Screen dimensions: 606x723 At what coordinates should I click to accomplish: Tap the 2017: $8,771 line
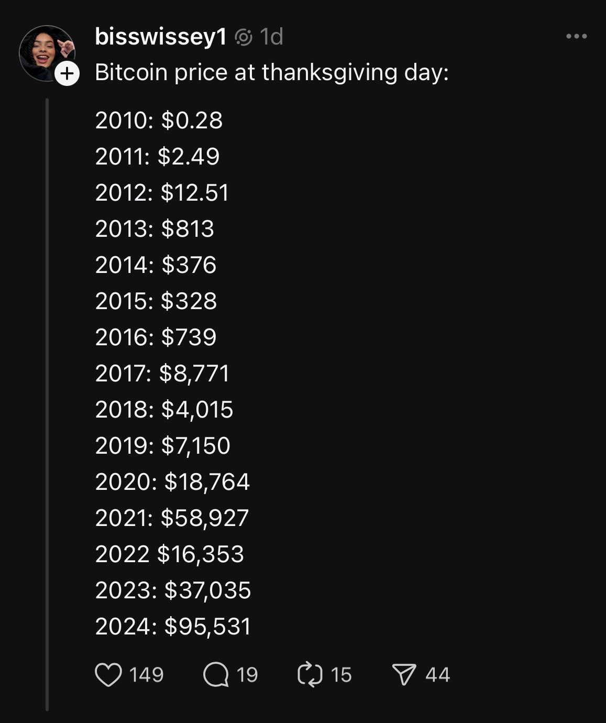tap(162, 373)
